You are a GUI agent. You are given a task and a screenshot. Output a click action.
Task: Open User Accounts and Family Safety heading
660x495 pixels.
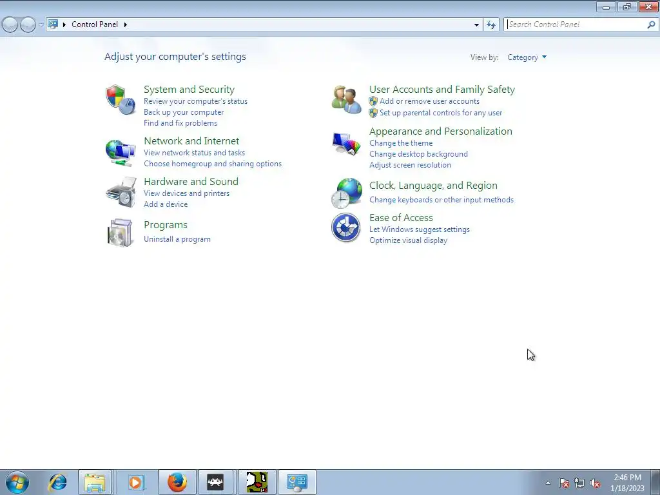442,89
